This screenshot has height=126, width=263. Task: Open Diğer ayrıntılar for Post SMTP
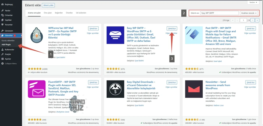250,33
